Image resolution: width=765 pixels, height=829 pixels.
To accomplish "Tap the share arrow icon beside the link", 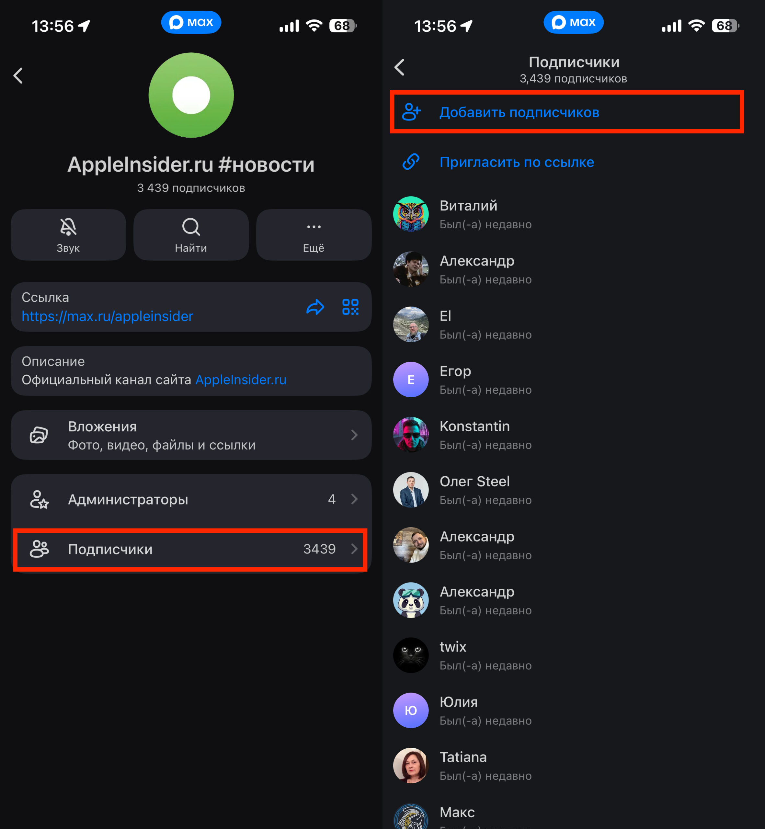I will coord(315,307).
